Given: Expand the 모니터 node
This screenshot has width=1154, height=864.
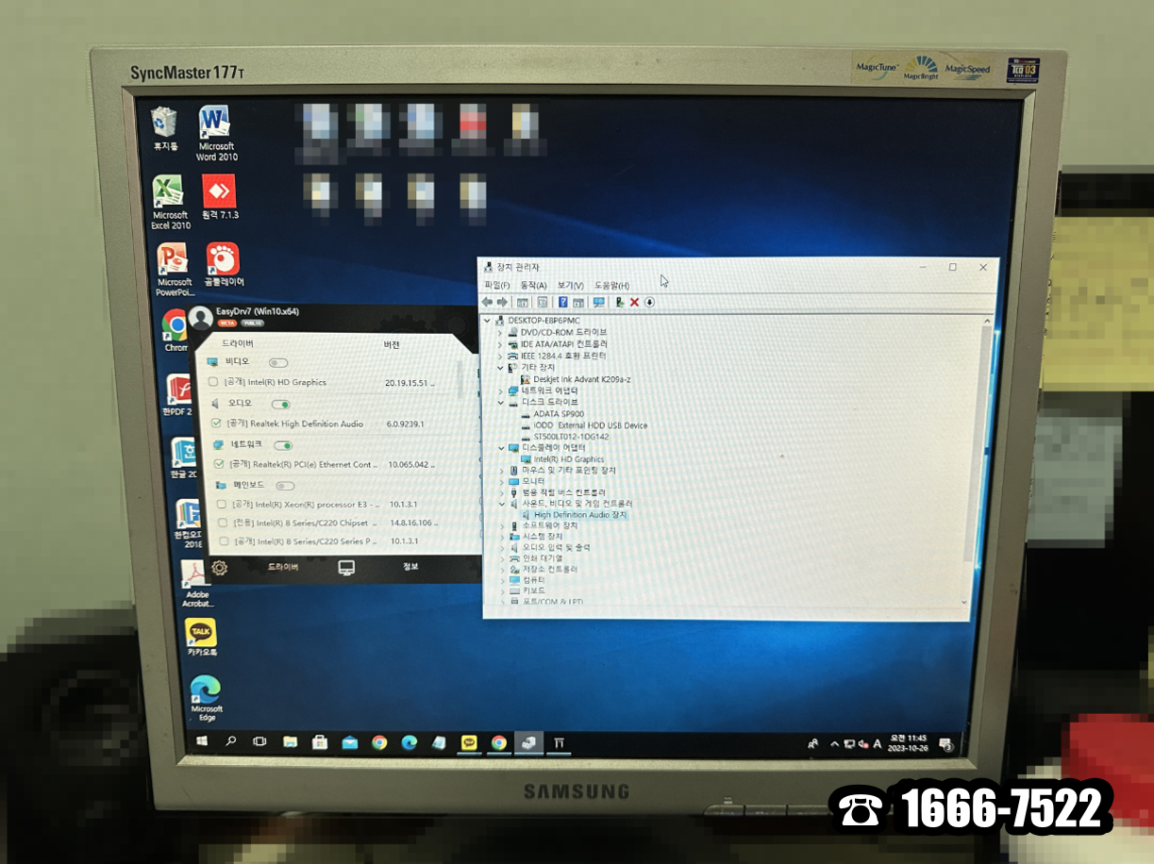Looking at the screenshot, I should (501, 481).
